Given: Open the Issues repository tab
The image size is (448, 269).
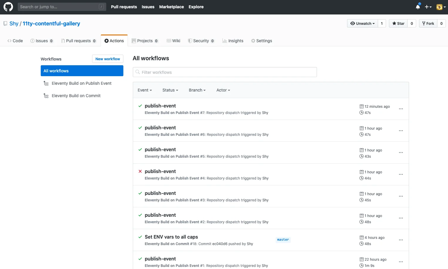Looking at the screenshot, I should click(x=42, y=41).
